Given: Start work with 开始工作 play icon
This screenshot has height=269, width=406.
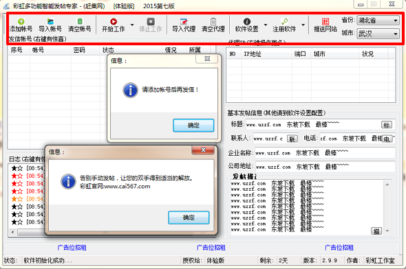Looking at the screenshot, I should [x=114, y=21].
